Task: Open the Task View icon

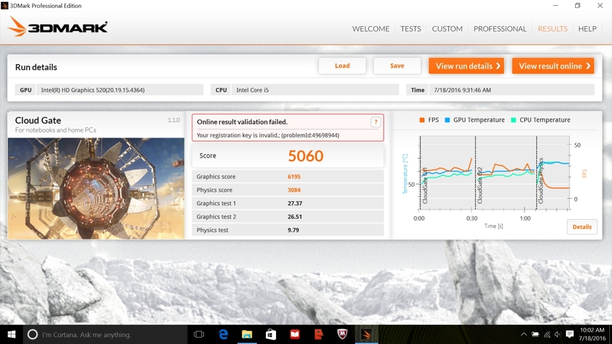Action: click(x=199, y=334)
